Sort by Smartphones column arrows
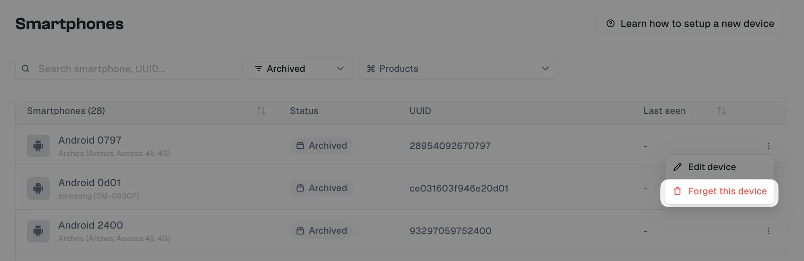804x261 pixels. coord(261,111)
